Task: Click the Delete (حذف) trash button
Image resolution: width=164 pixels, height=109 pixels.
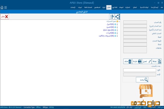Action: pyautogui.click(x=128, y=61)
